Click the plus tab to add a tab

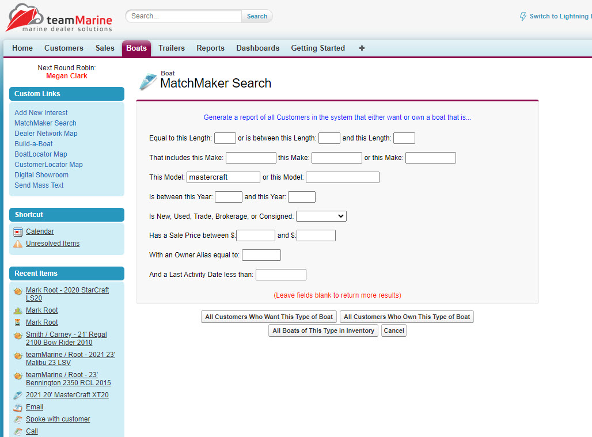tap(362, 48)
